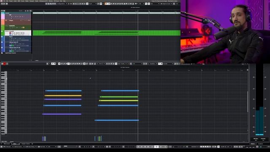Screen dimensions: 270x152
Task: Click the Add Track icon above the track list
Action: click(2, 11)
